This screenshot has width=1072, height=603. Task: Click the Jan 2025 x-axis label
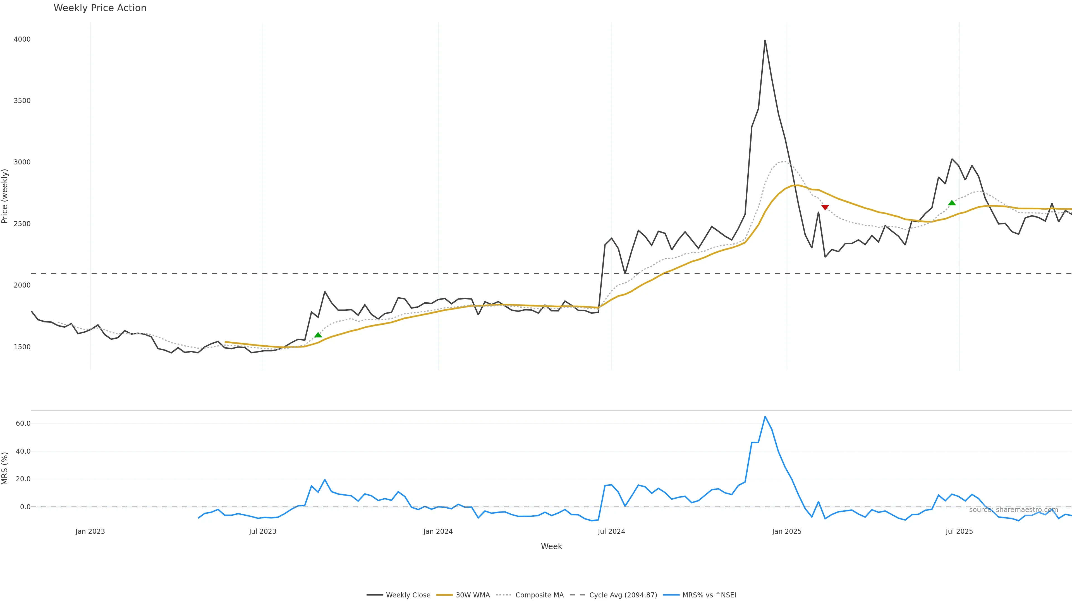pyautogui.click(x=786, y=532)
